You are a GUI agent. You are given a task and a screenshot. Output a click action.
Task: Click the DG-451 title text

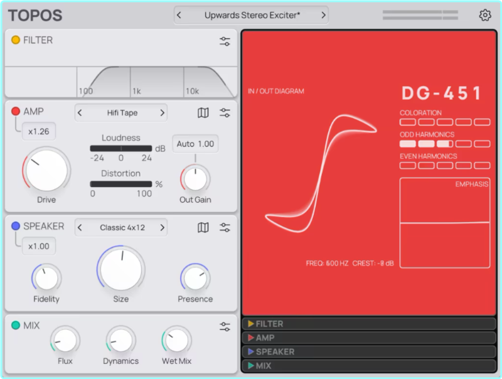(x=442, y=93)
